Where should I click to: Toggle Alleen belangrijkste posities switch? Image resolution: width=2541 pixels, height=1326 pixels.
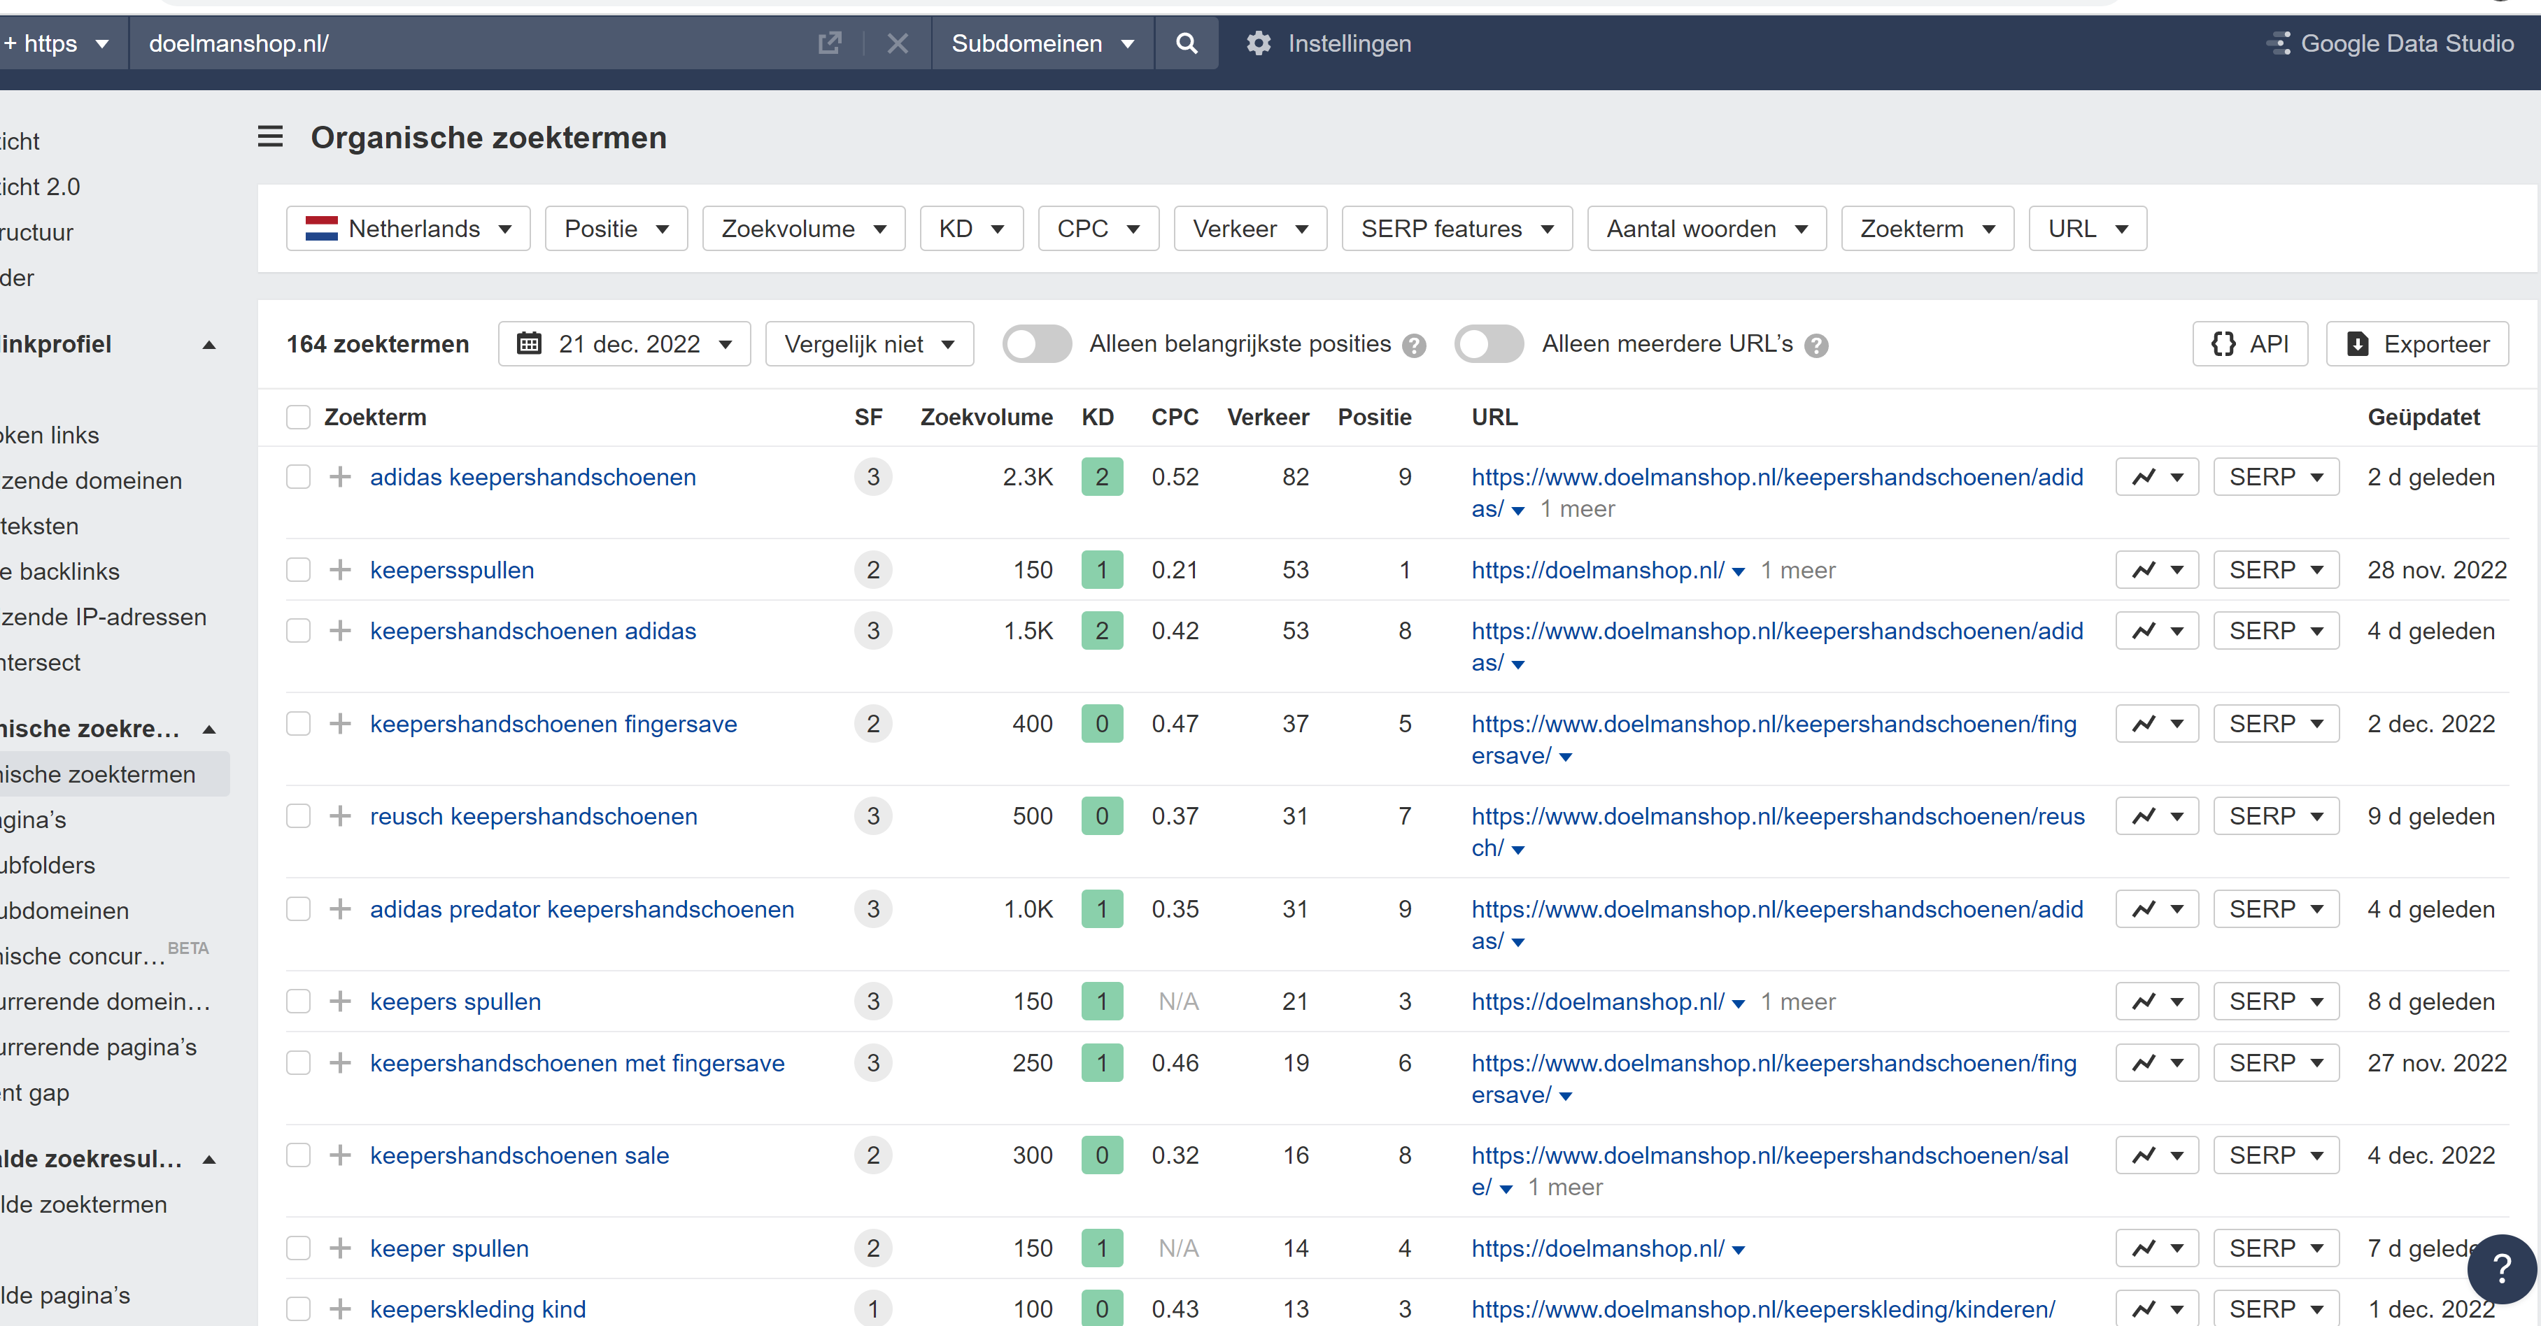pos(1037,344)
